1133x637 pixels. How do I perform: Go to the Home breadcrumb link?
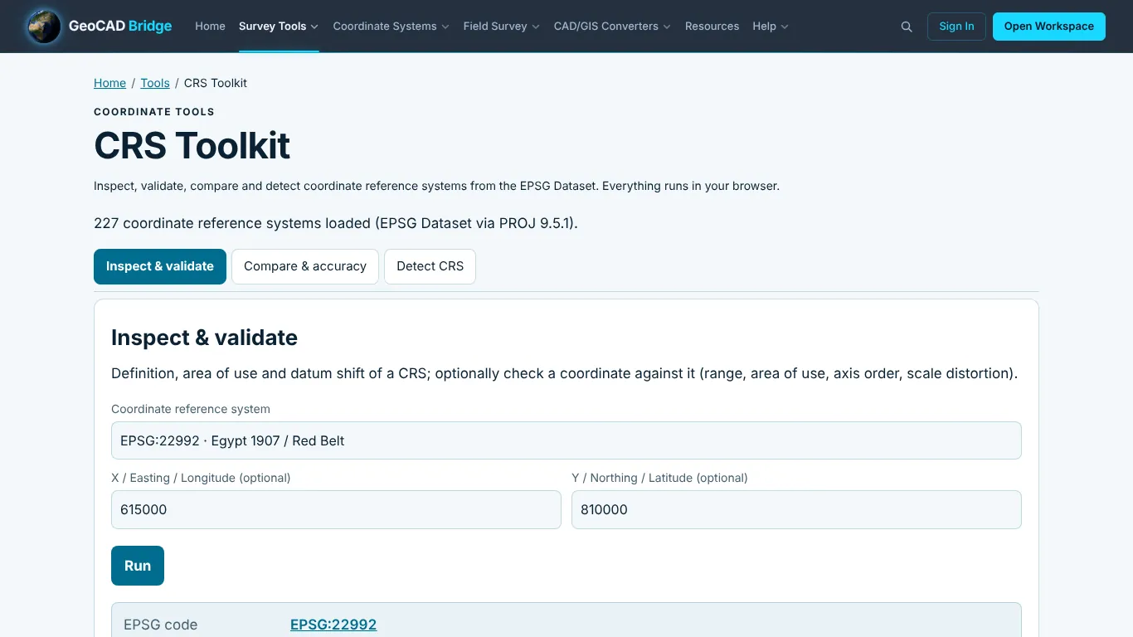[x=109, y=83]
